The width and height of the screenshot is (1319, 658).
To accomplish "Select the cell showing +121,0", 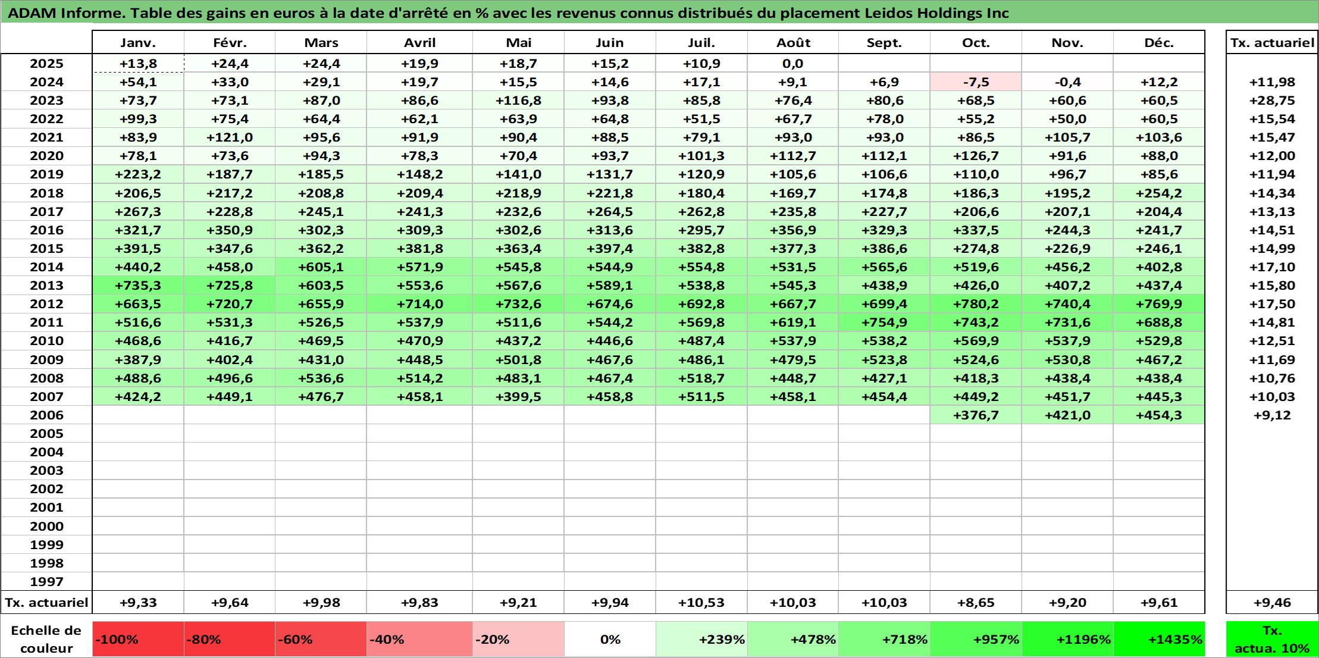I will [x=230, y=137].
